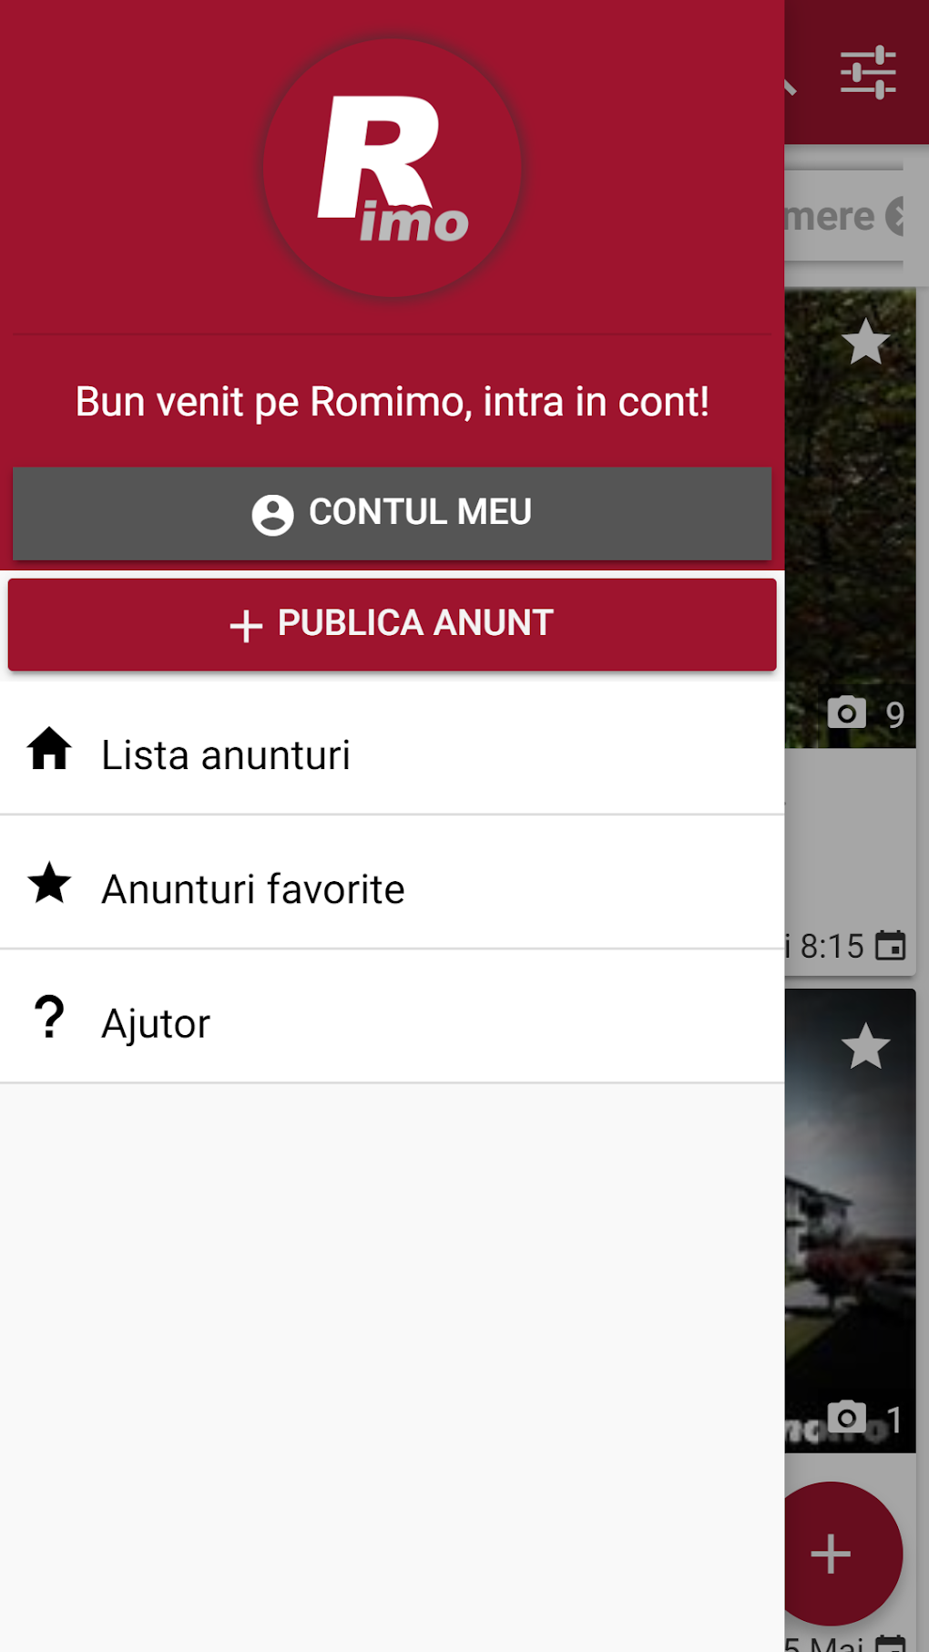Toggle the favorite star on second listing
The image size is (929, 1652).
865,1046
